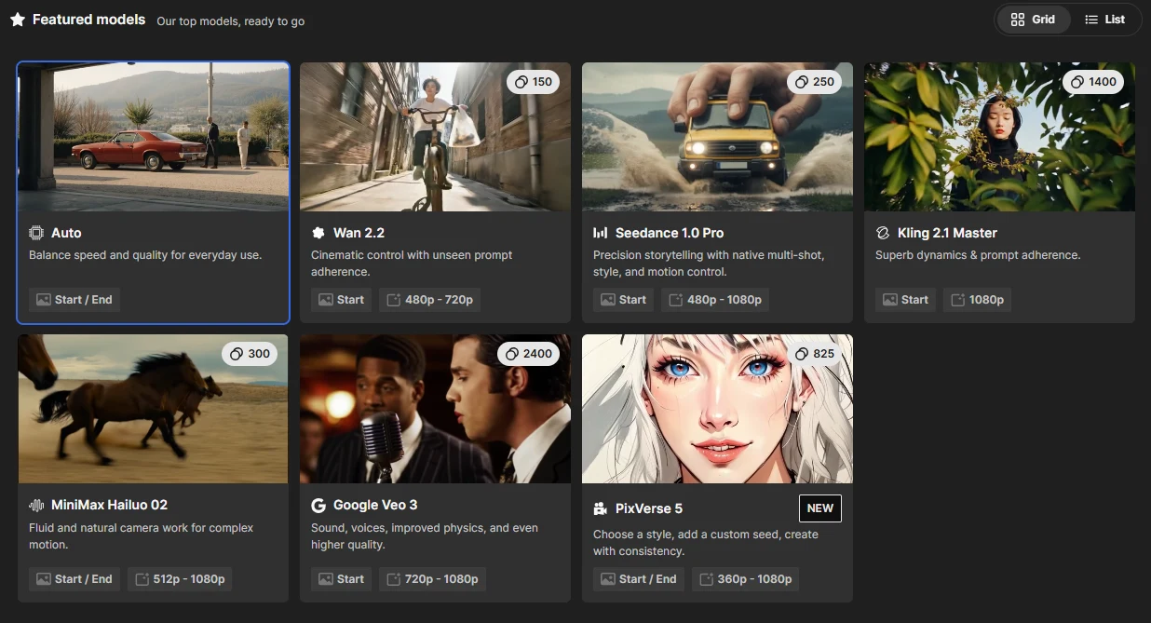Click the NEW badge on PixVerse 5
Viewport: 1151px width, 623px height.
[819, 508]
